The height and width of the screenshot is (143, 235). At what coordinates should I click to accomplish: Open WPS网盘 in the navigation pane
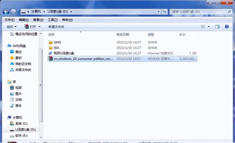[17, 46]
